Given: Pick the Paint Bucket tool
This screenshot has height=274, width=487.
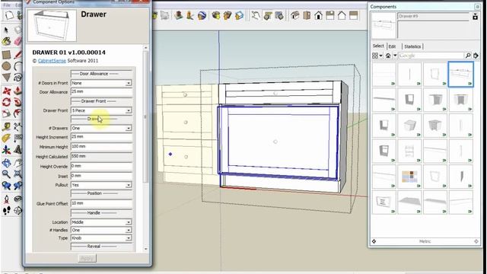Looking at the screenshot, I should (6, 41).
